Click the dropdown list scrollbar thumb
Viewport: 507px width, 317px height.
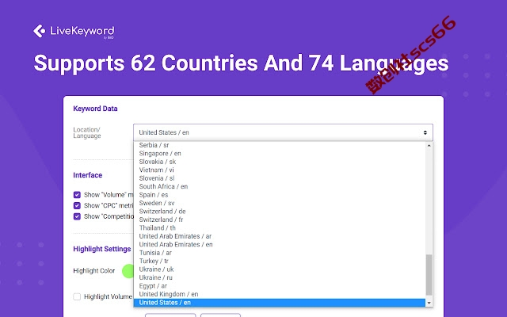point(429,275)
